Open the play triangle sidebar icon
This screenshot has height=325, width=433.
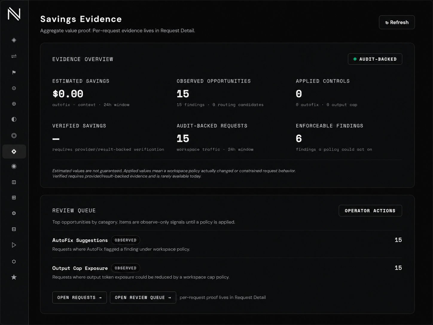click(14, 245)
